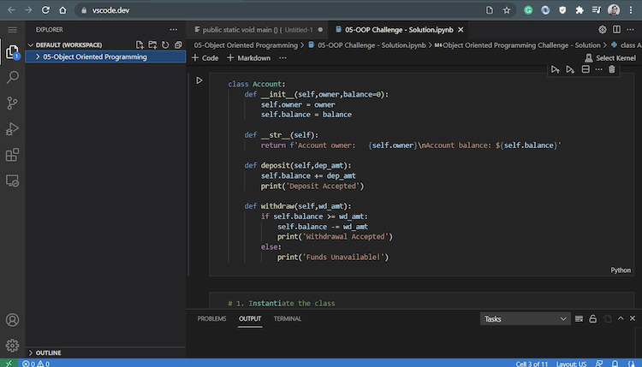Create a new folder in workspace
Viewport: 642px width, 367px height.
point(152,45)
